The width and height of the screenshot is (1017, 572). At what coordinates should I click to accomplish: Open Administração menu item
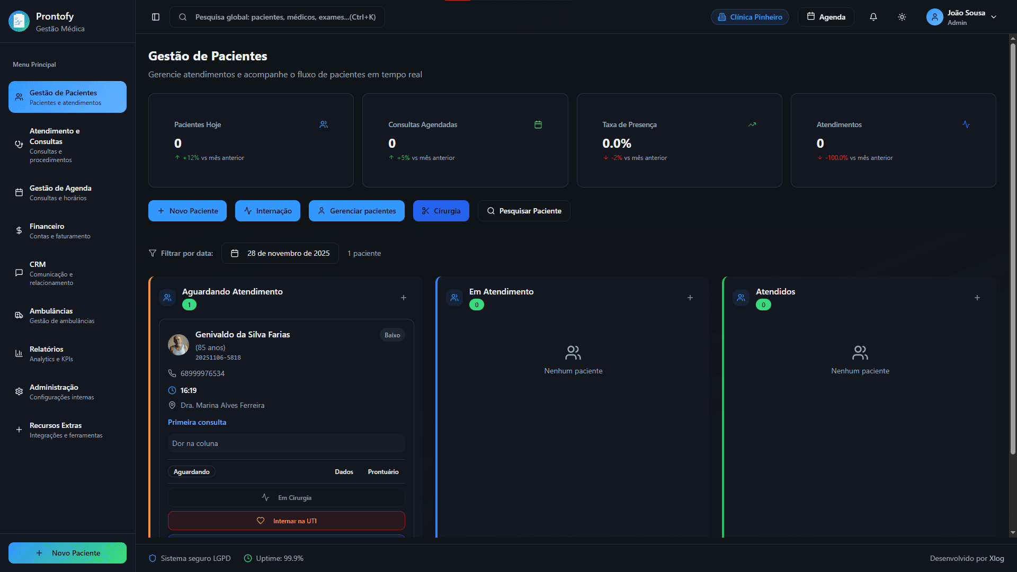67,391
